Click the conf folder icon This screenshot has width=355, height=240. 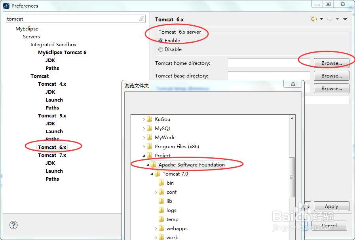click(x=161, y=192)
